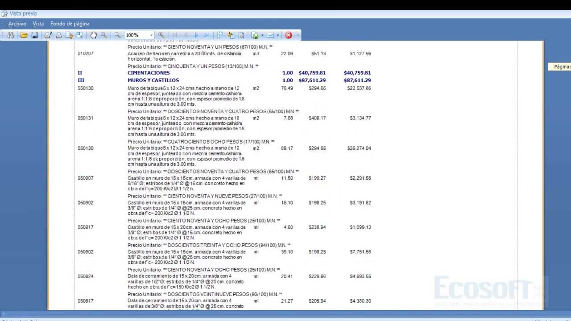This screenshot has height=321, width=571.
Task: Click the total amount $1,127.96
Action: 360,53
